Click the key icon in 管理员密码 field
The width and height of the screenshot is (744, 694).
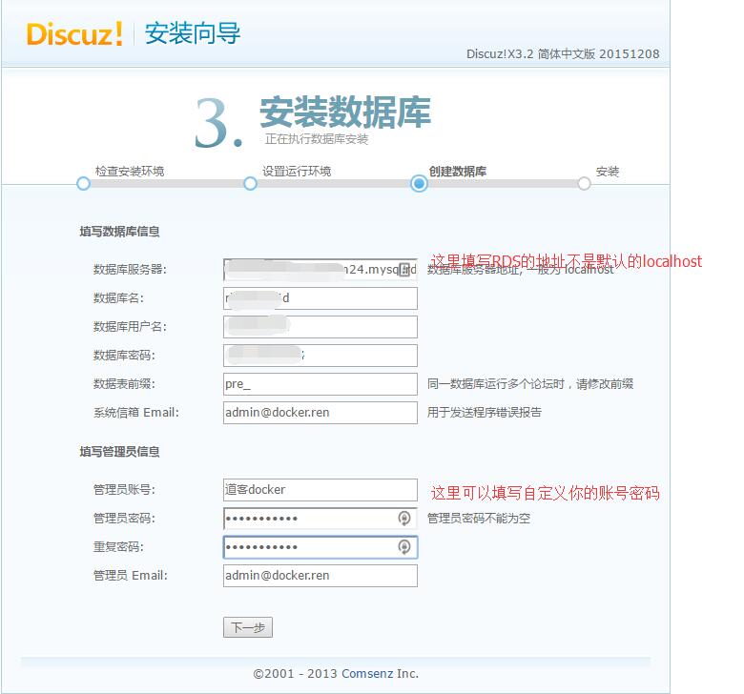tap(404, 519)
